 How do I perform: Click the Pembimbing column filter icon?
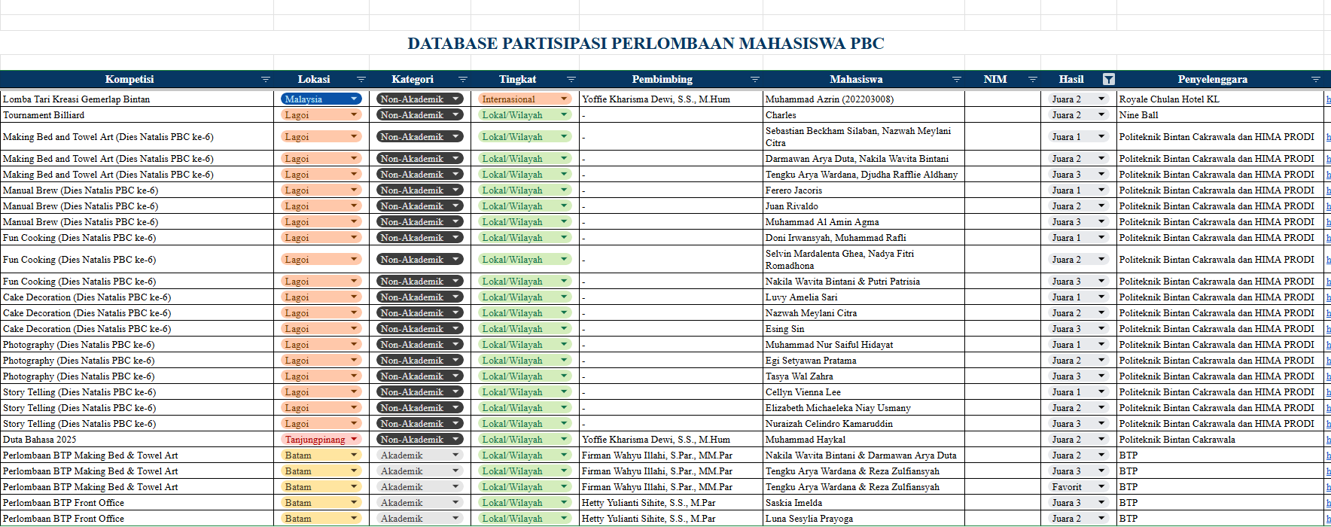point(754,80)
